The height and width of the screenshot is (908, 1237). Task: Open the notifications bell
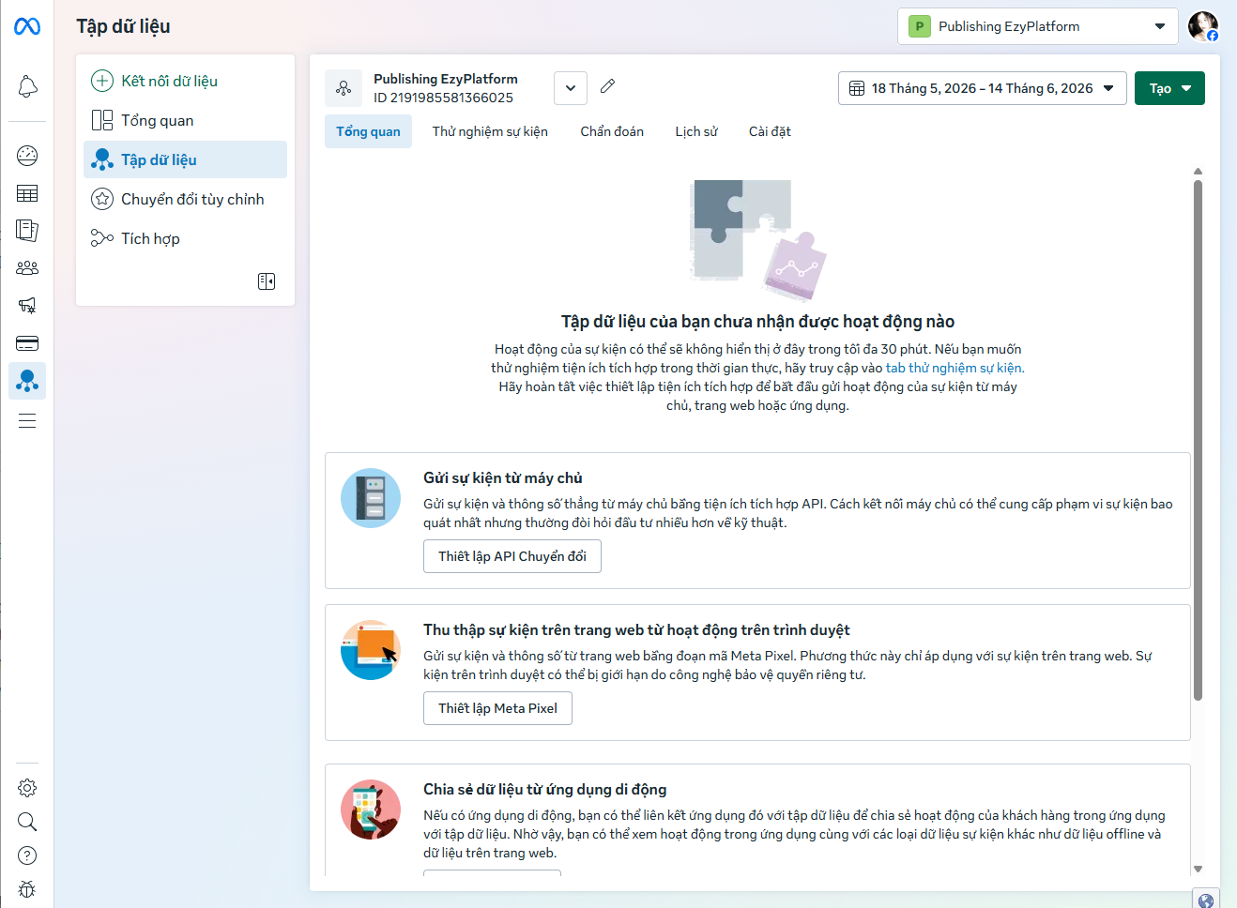point(27,87)
